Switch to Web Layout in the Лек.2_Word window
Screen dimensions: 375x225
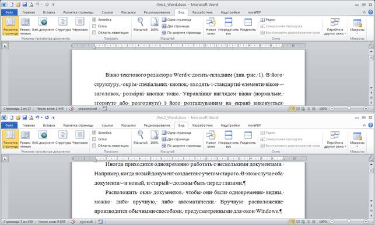43,137
